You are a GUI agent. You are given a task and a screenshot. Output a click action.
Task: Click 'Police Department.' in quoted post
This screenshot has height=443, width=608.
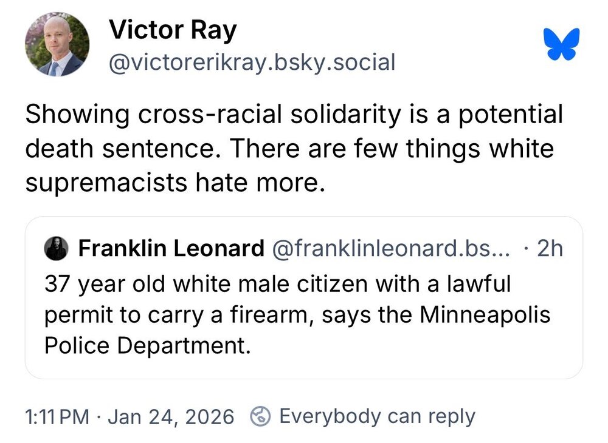[147, 346]
